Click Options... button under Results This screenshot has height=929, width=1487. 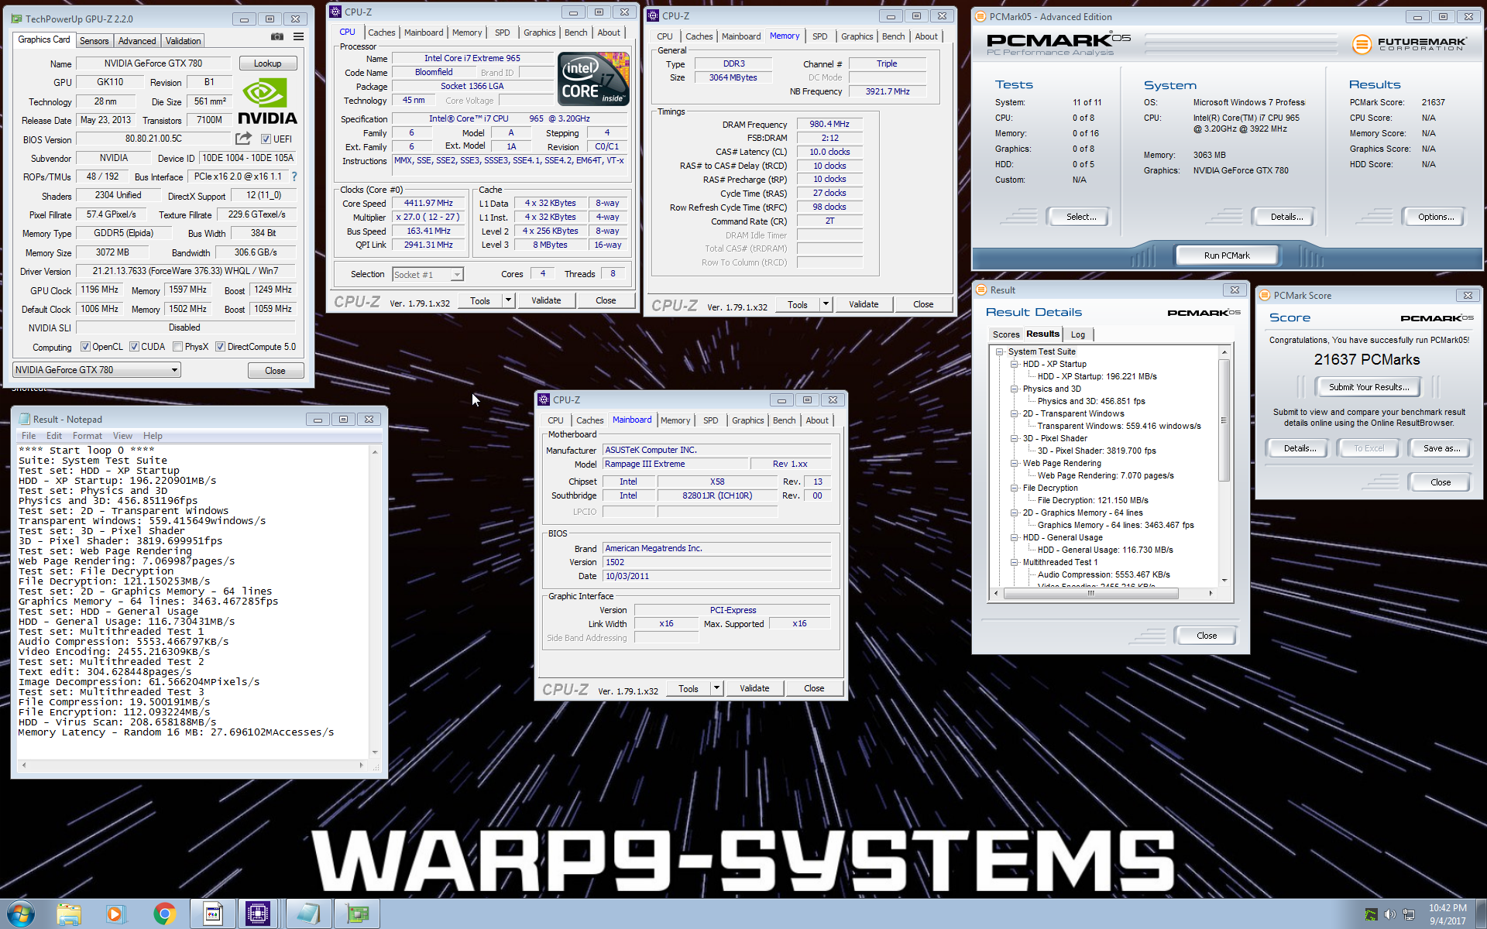click(1436, 217)
